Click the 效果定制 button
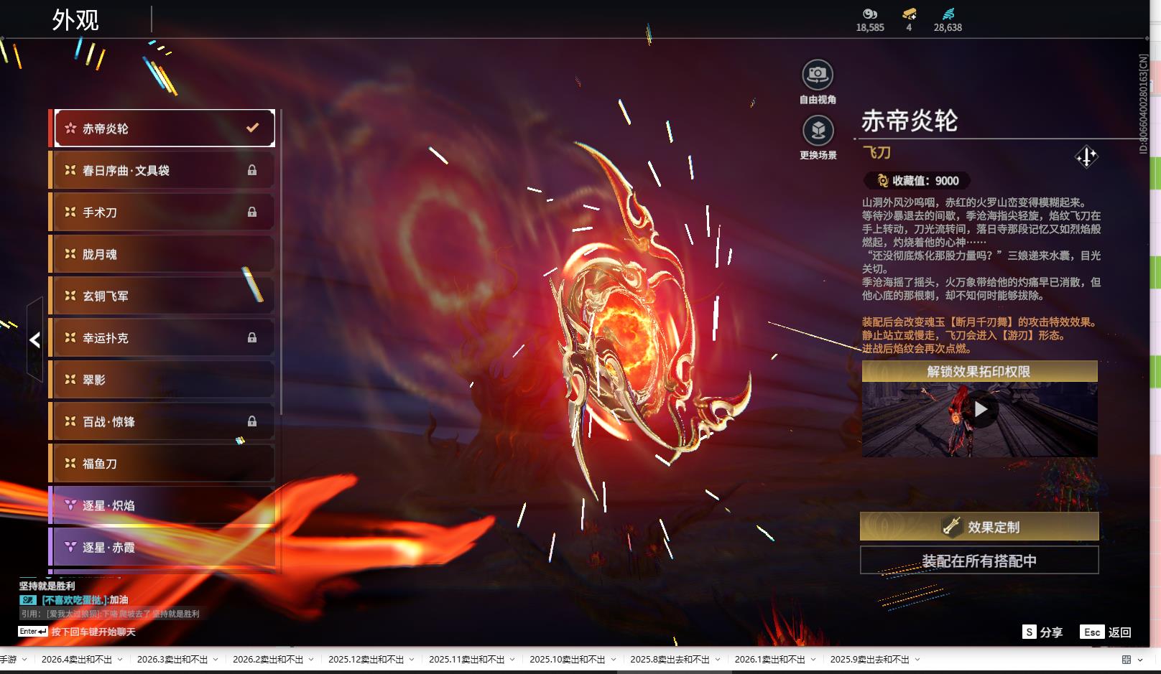 979,527
